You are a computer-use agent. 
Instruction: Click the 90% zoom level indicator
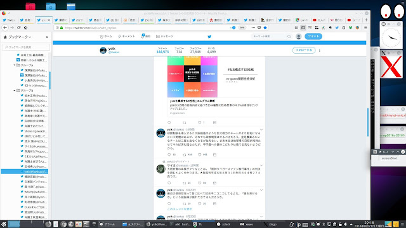242,28
